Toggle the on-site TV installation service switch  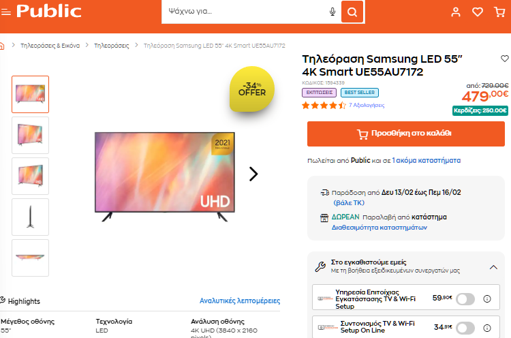point(465,299)
